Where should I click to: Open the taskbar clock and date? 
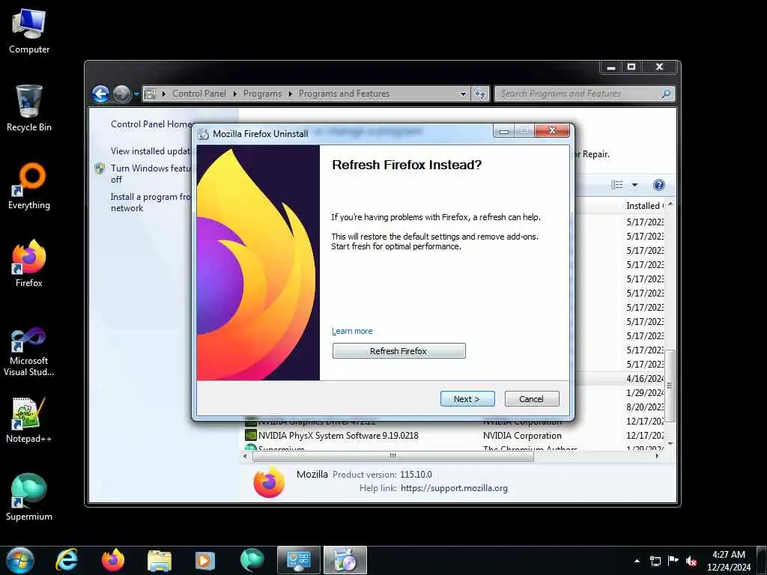point(729,561)
